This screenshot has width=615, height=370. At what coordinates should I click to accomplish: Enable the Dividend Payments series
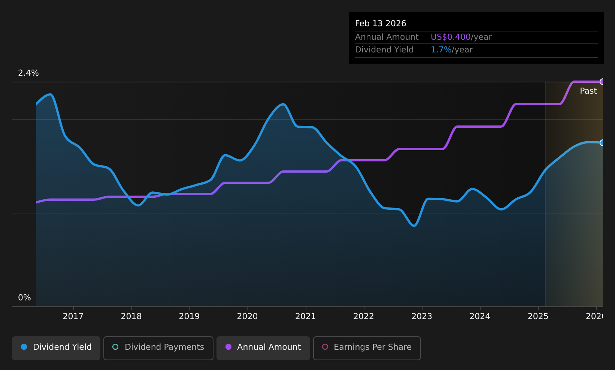point(158,348)
